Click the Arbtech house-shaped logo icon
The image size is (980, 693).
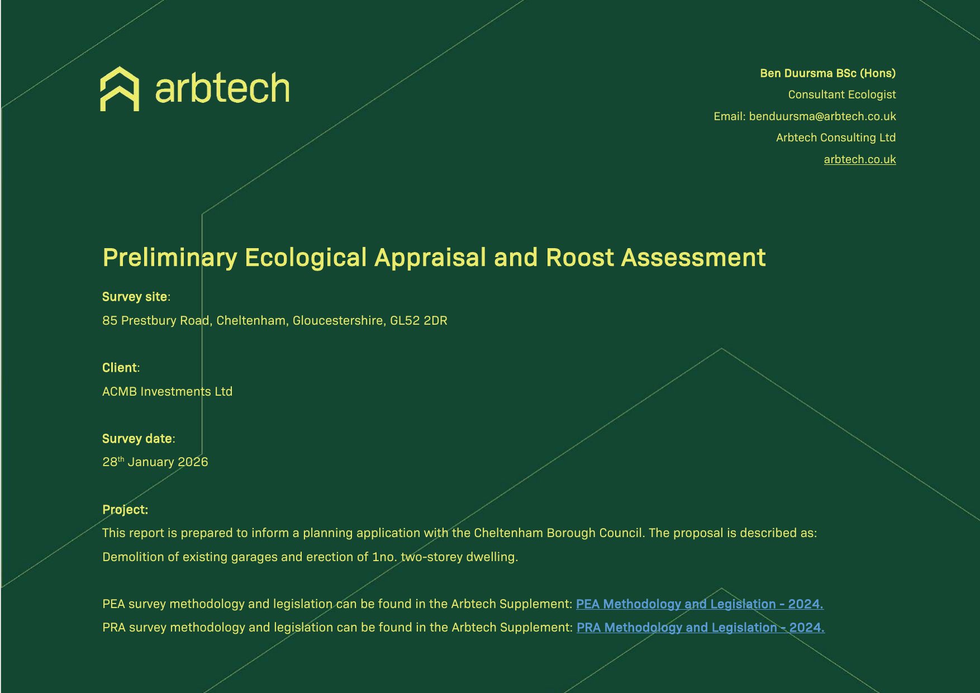click(120, 89)
